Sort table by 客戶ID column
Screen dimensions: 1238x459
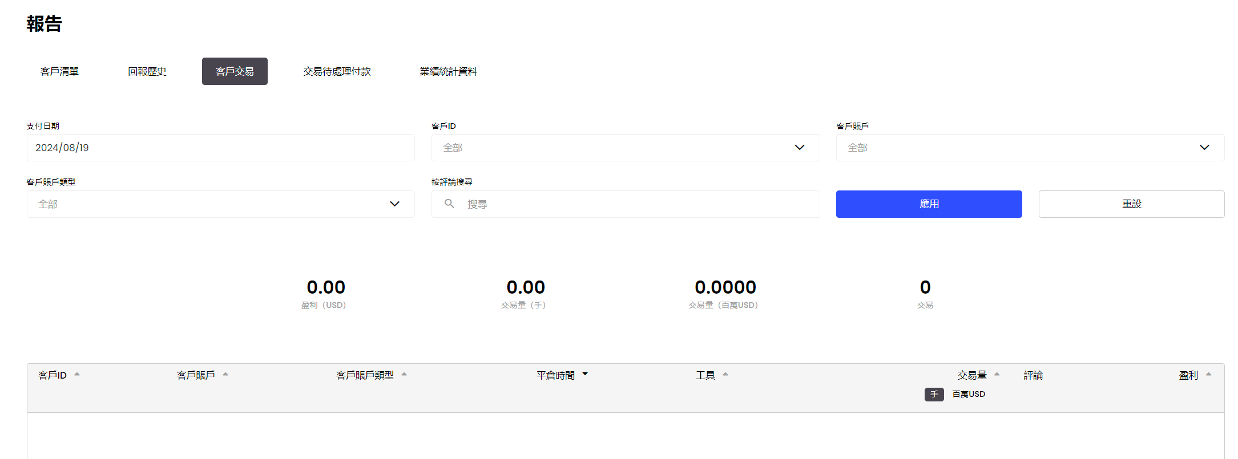point(59,375)
